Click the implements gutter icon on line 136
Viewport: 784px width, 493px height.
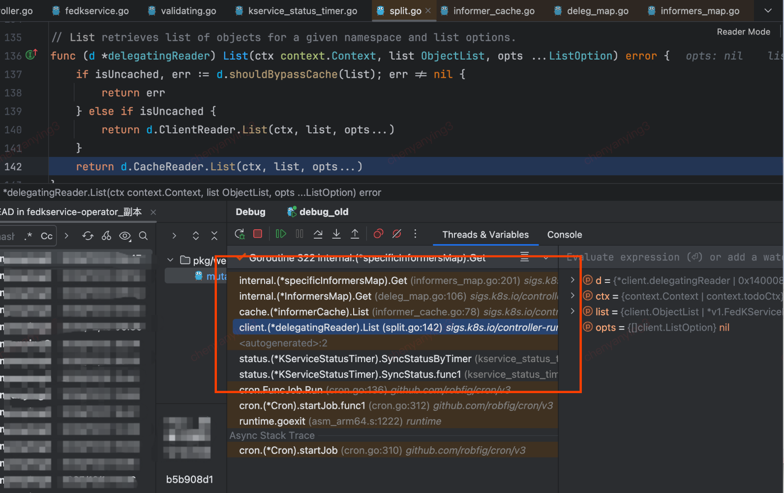pyautogui.click(x=31, y=55)
